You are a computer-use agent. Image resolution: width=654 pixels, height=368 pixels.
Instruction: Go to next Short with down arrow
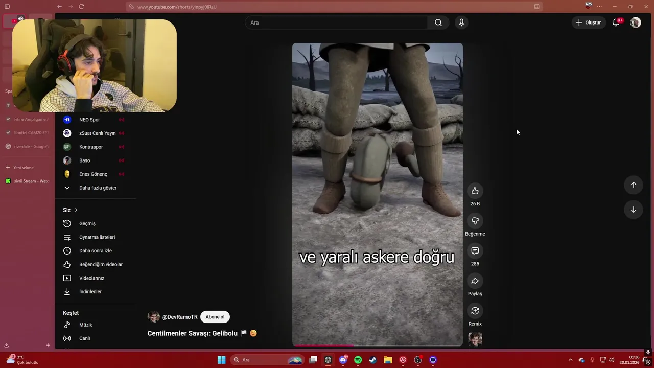click(x=633, y=210)
